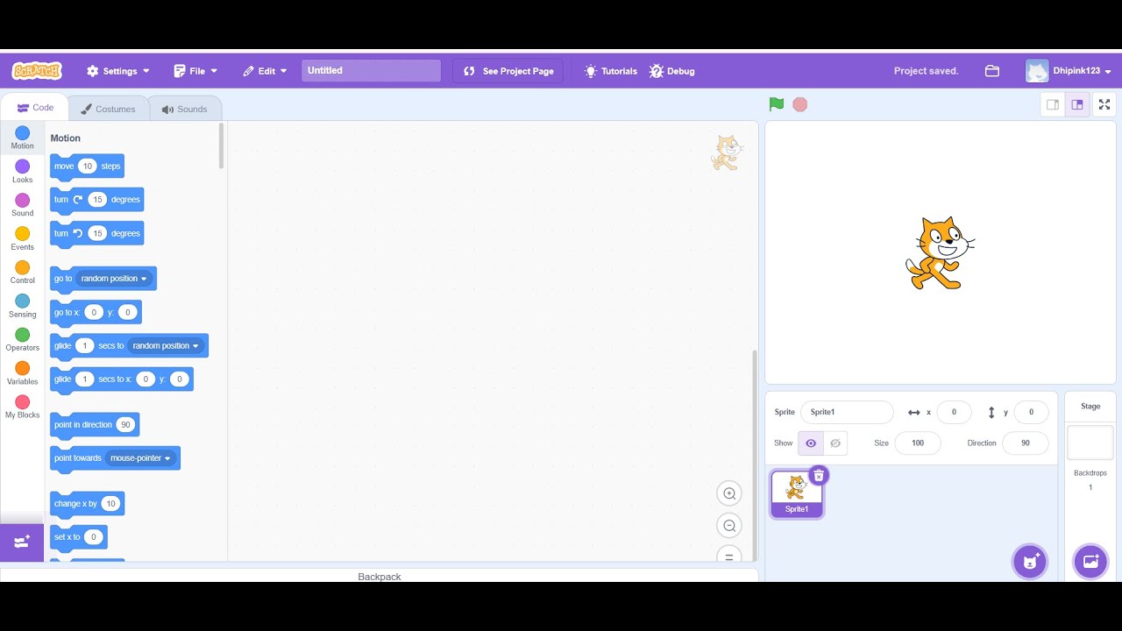Click the 'move 10 steps' block

87,167
